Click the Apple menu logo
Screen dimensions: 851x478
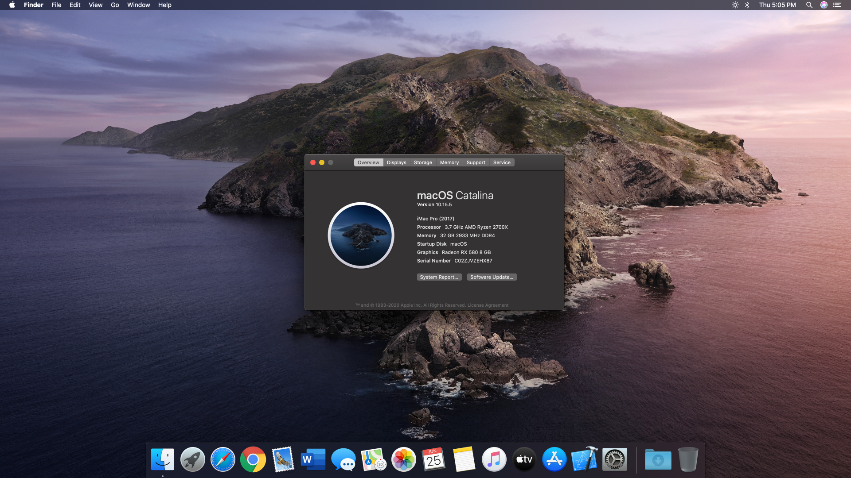click(x=12, y=5)
